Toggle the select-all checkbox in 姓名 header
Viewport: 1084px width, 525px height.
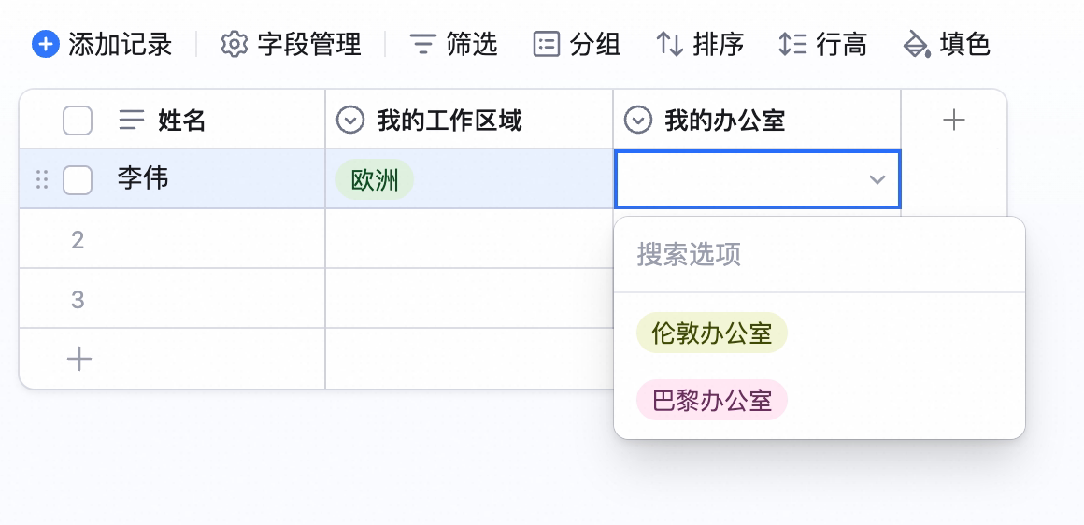[78, 121]
